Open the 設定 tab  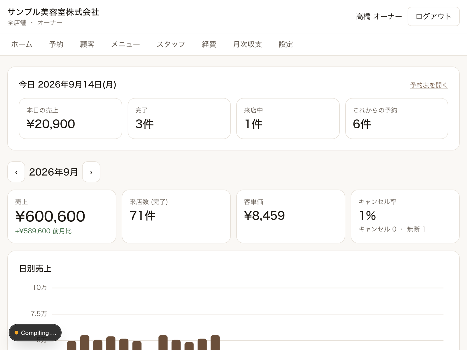[x=285, y=44]
